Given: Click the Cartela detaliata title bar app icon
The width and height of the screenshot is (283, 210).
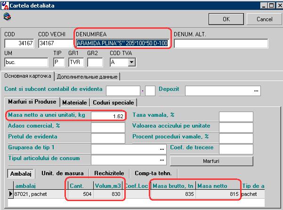Looking at the screenshot, I should point(5,5).
